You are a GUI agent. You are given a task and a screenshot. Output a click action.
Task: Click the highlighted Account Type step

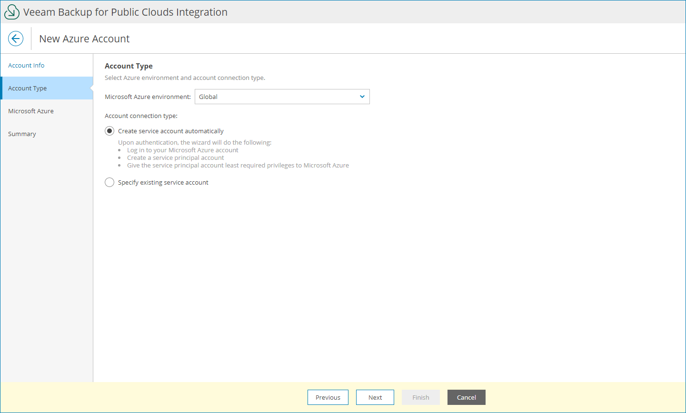click(x=28, y=88)
